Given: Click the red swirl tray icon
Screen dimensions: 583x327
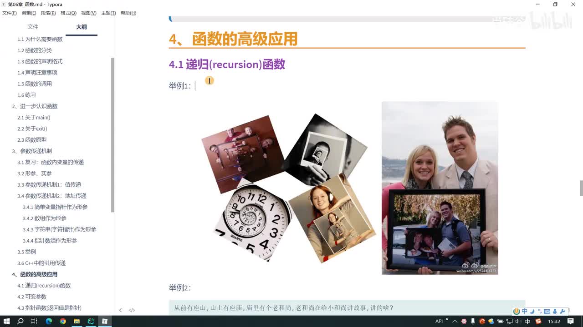Looking at the screenshot, I should point(482,321).
